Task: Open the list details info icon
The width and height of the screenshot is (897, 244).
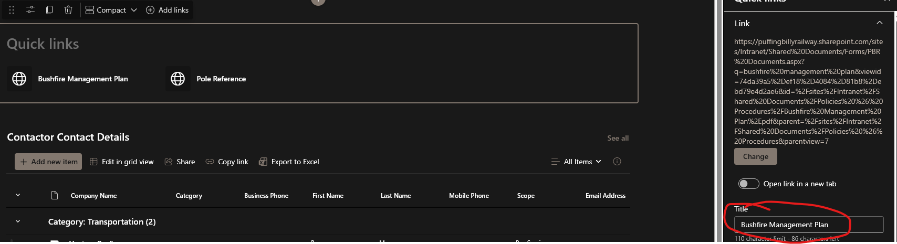Action: coord(617,162)
